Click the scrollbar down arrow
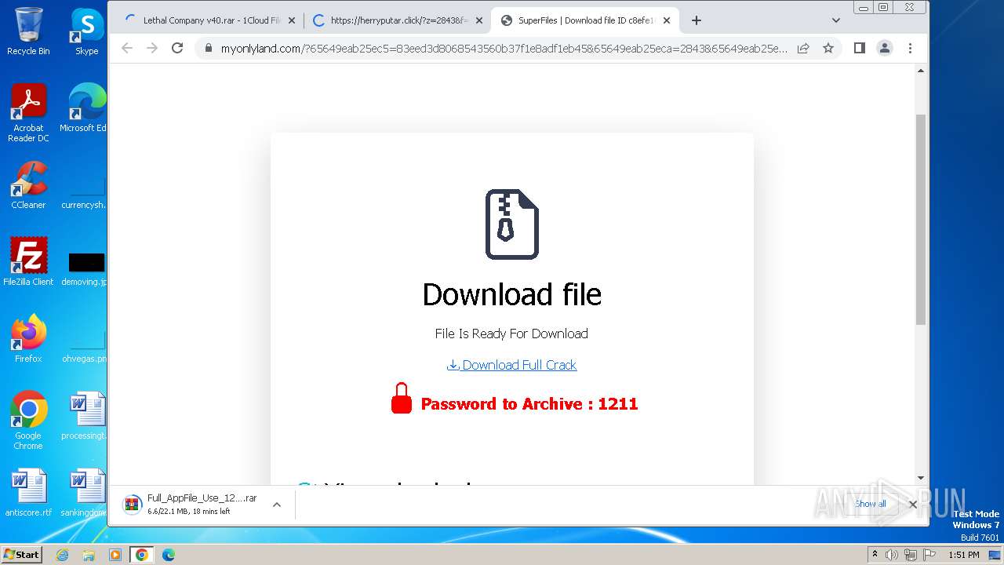 point(921,478)
